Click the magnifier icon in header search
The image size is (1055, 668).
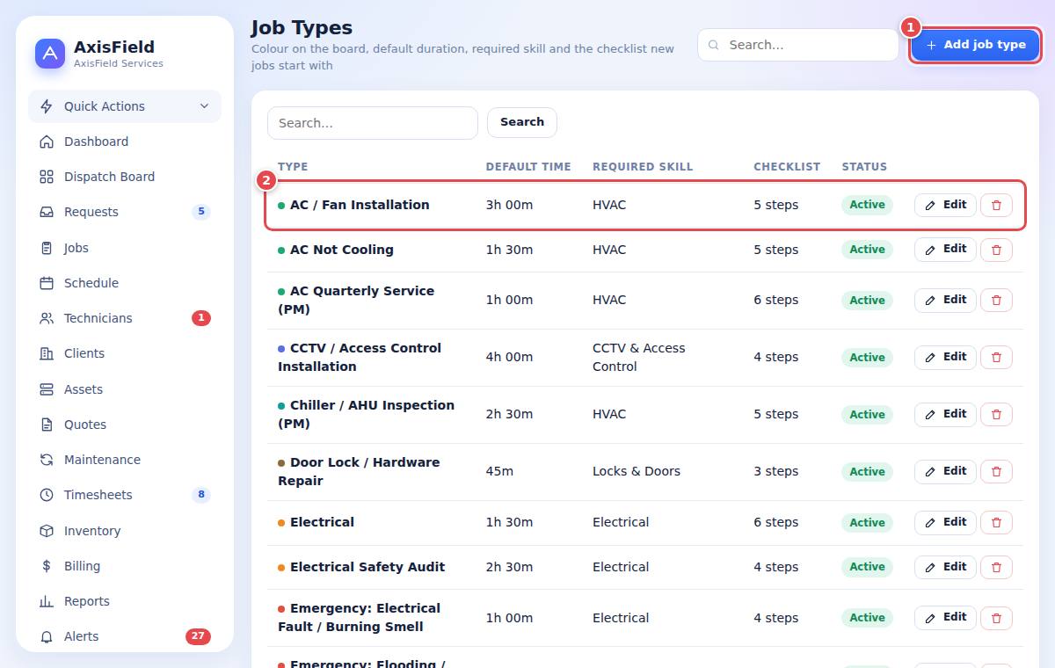[714, 45]
